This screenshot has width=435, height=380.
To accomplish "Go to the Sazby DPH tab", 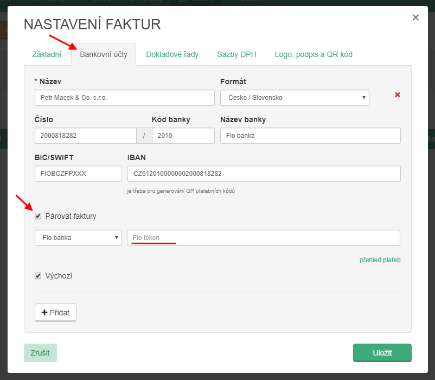I will [236, 54].
